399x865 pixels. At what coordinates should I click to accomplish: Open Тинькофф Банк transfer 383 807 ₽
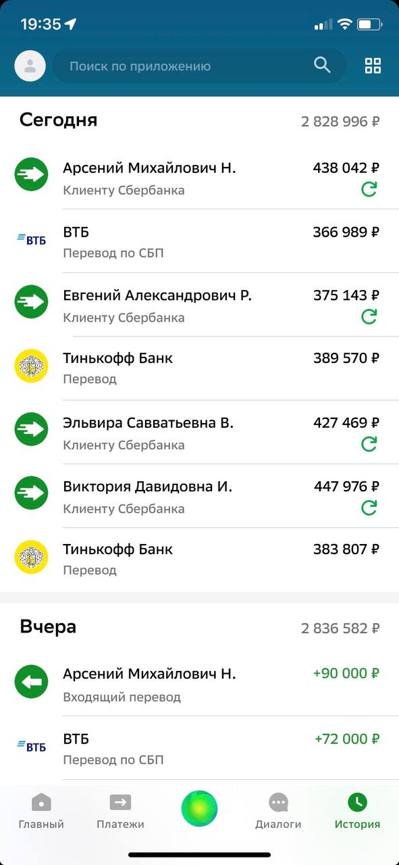[x=199, y=559]
